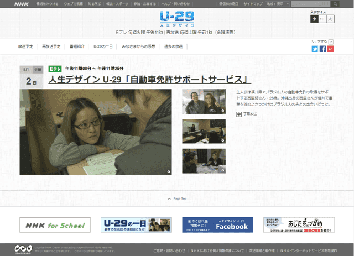Click enlarge dot on main photo

[169, 171]
